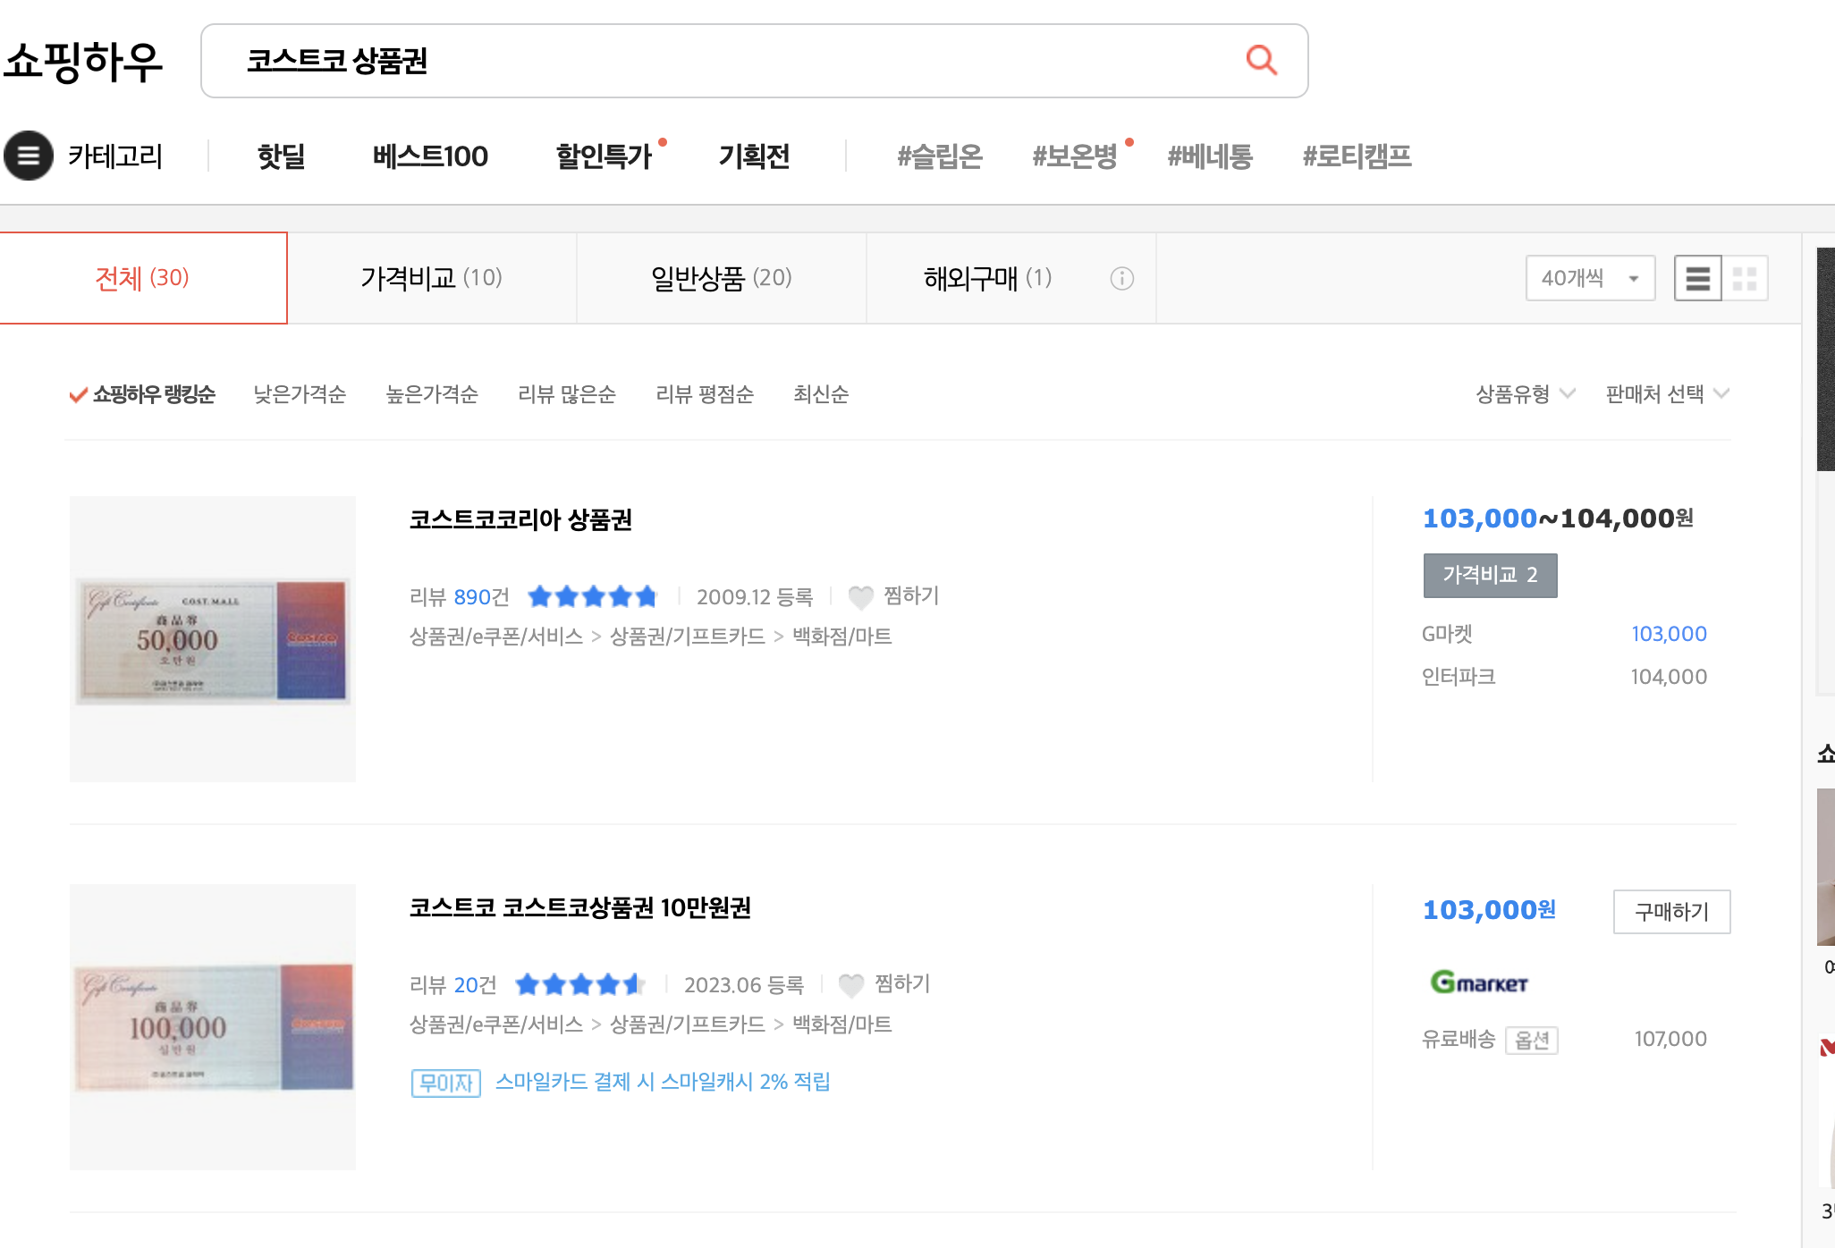Sort results by 낮은가격순
The width and height of the screenshot is (1835, 1248).
[300, 394]
